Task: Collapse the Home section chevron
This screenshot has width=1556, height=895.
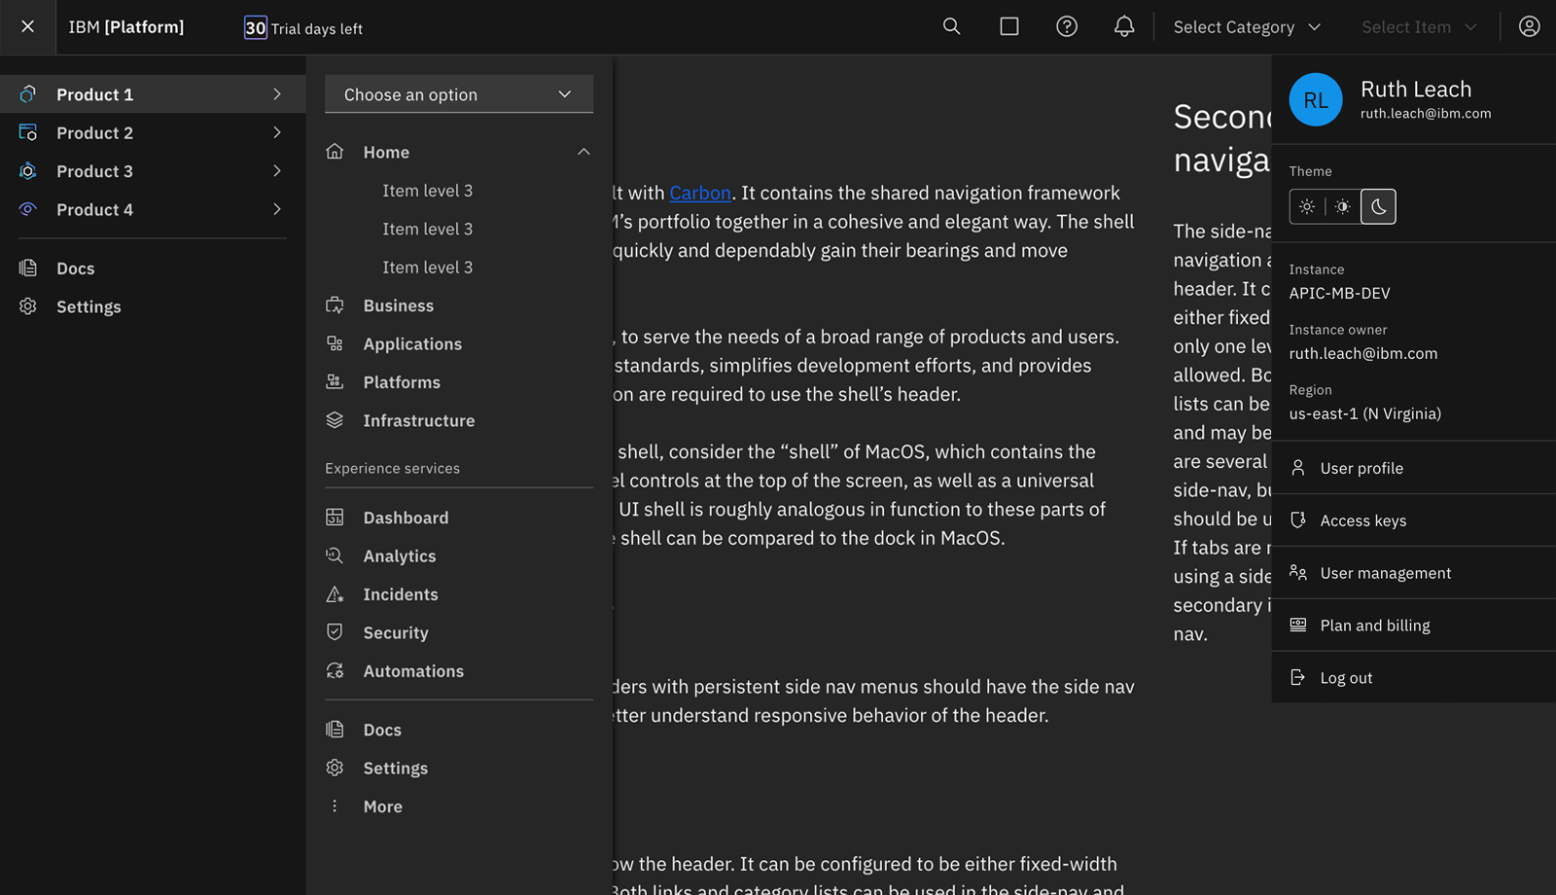Action: point(583,152)
